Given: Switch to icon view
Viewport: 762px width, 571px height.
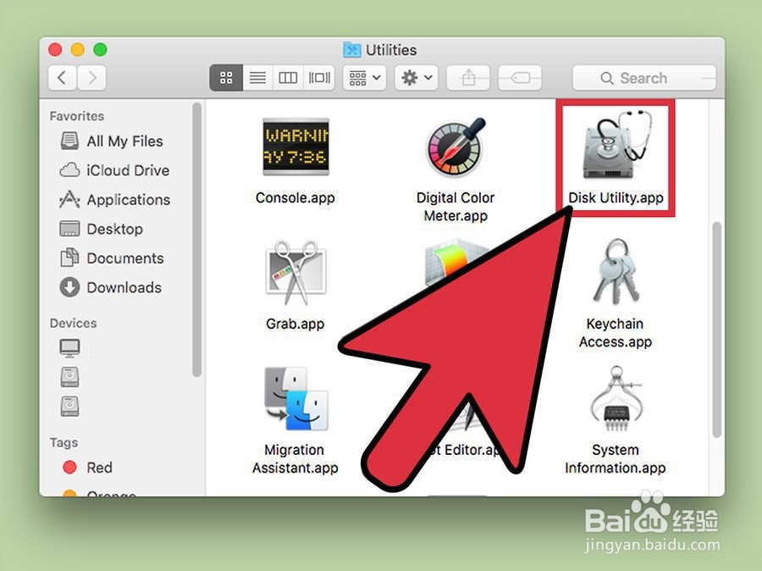Looking at the screenshot, I should [226, 78].
